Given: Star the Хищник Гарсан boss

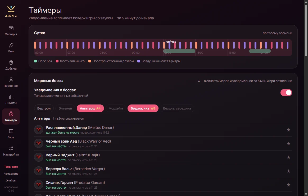Looking at the screenshot, I should pos(288,185).
